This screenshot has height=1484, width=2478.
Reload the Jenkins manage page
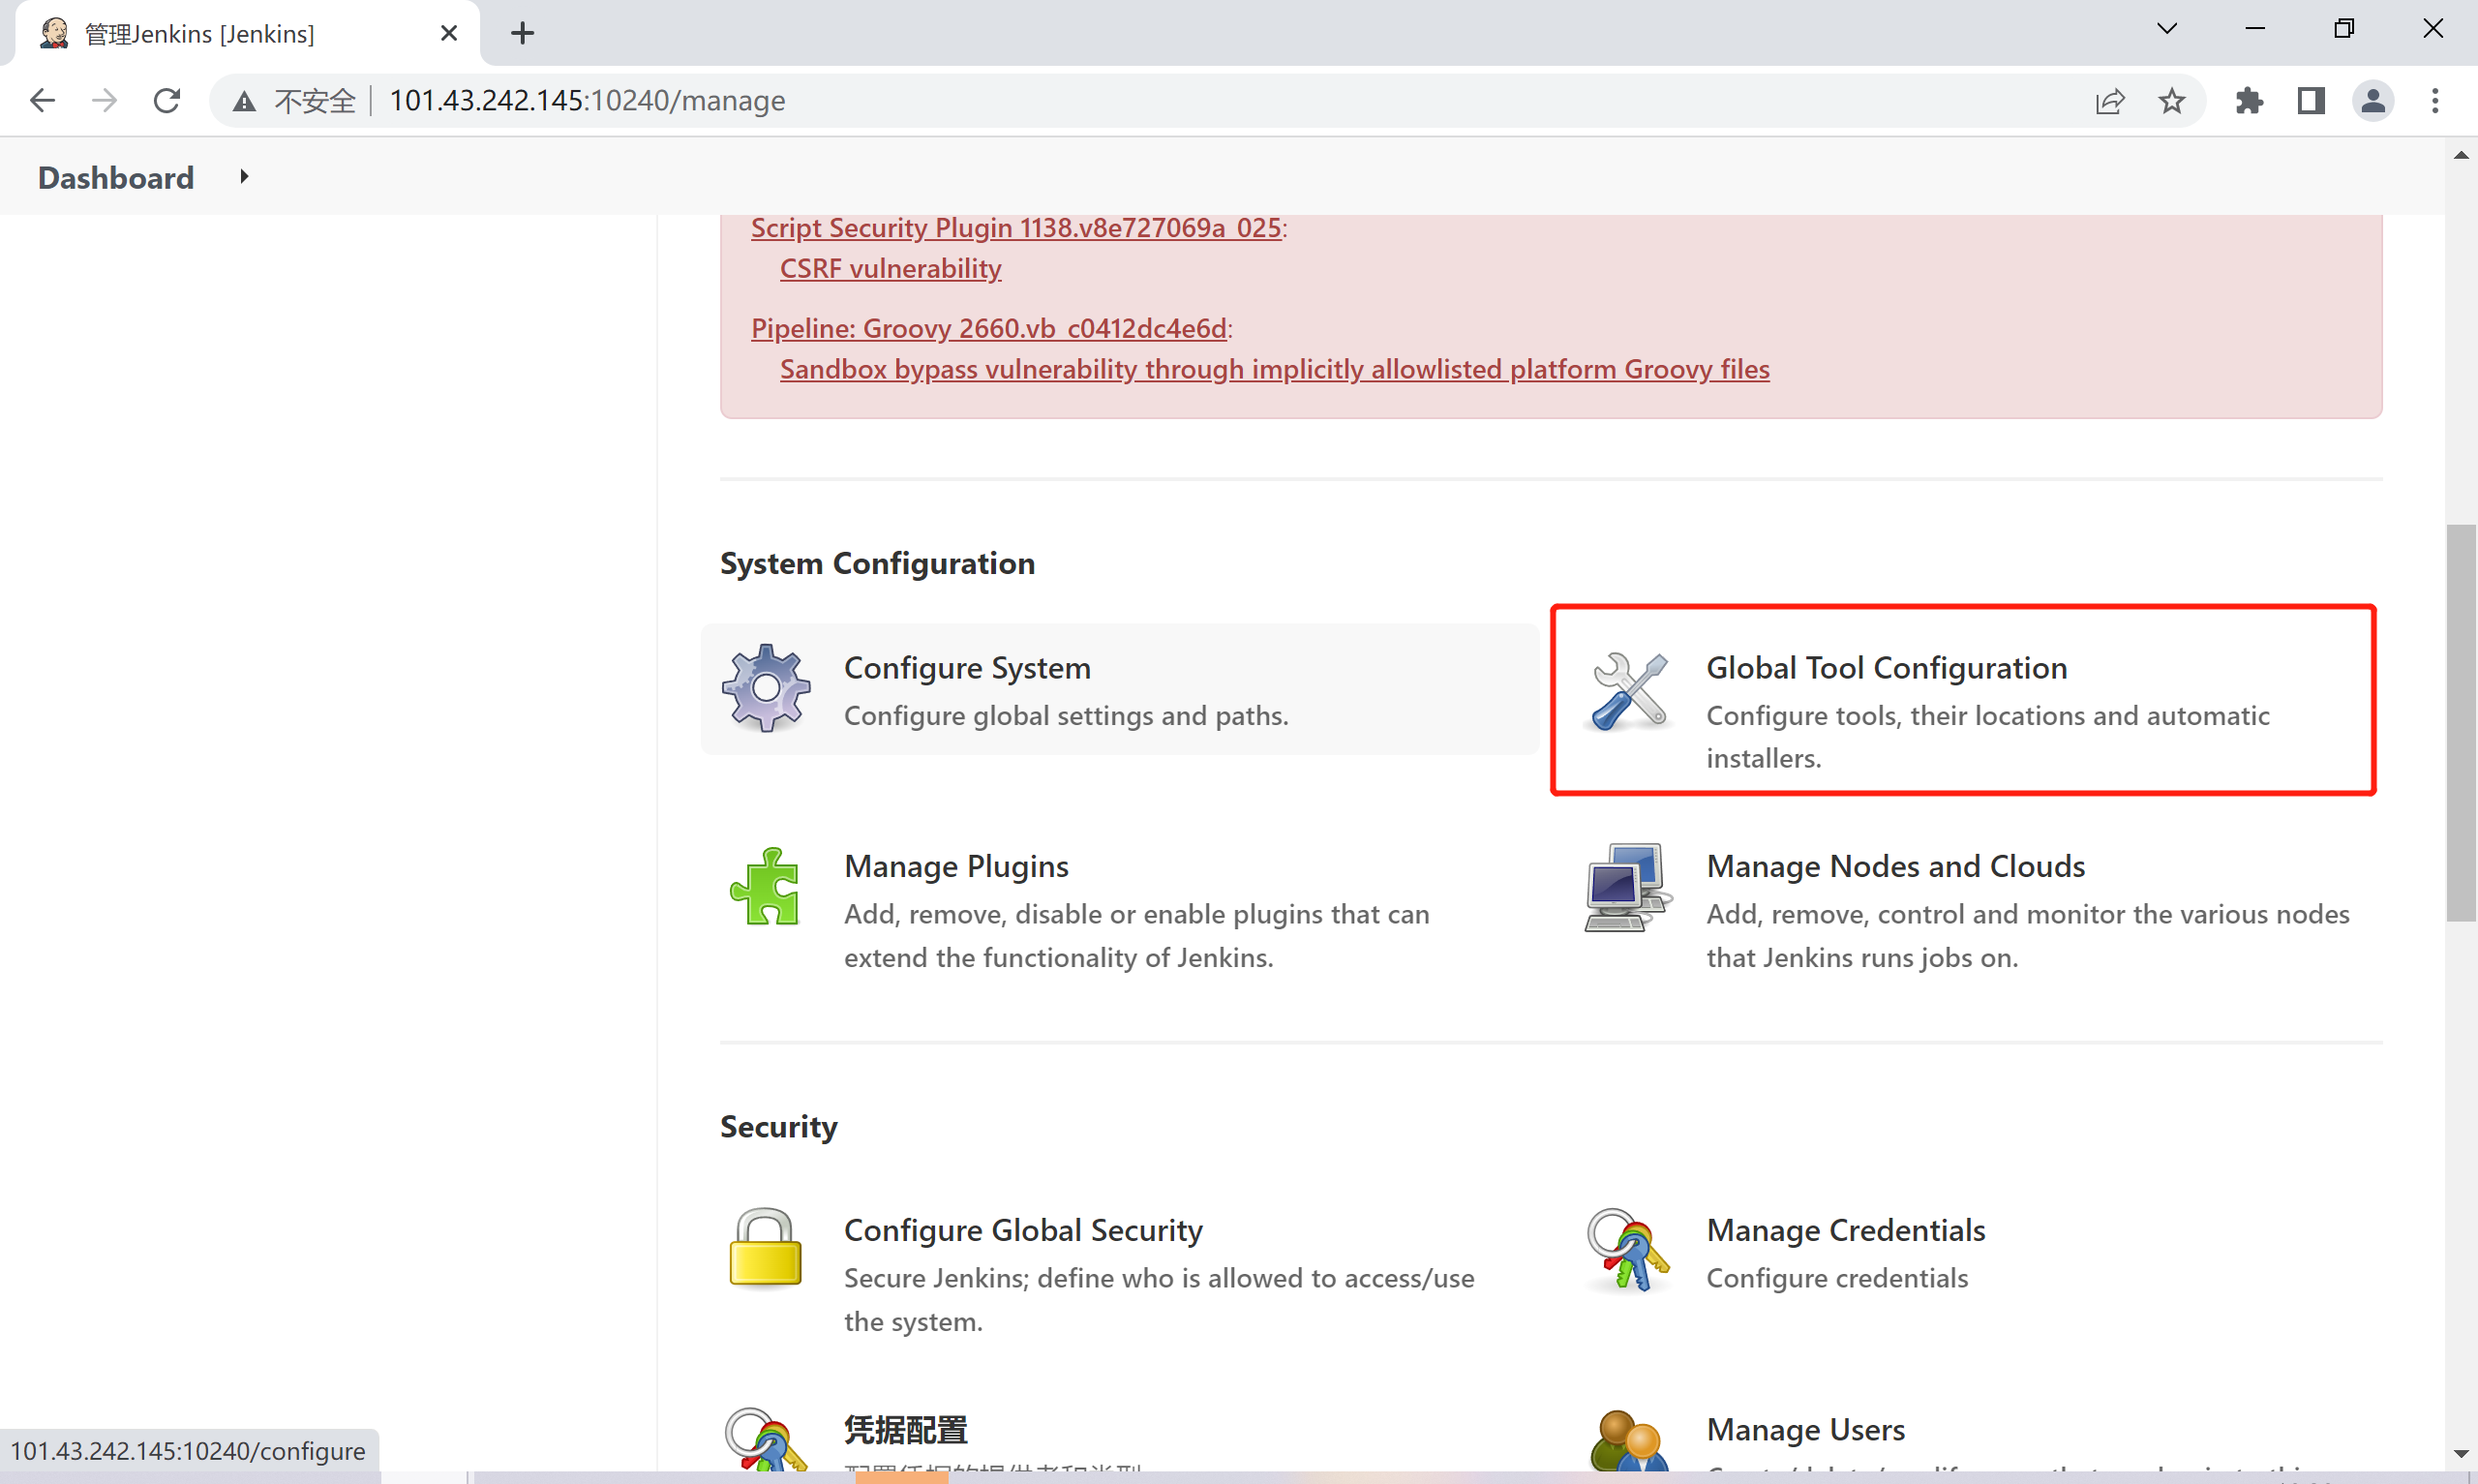[x=166, y=100]
